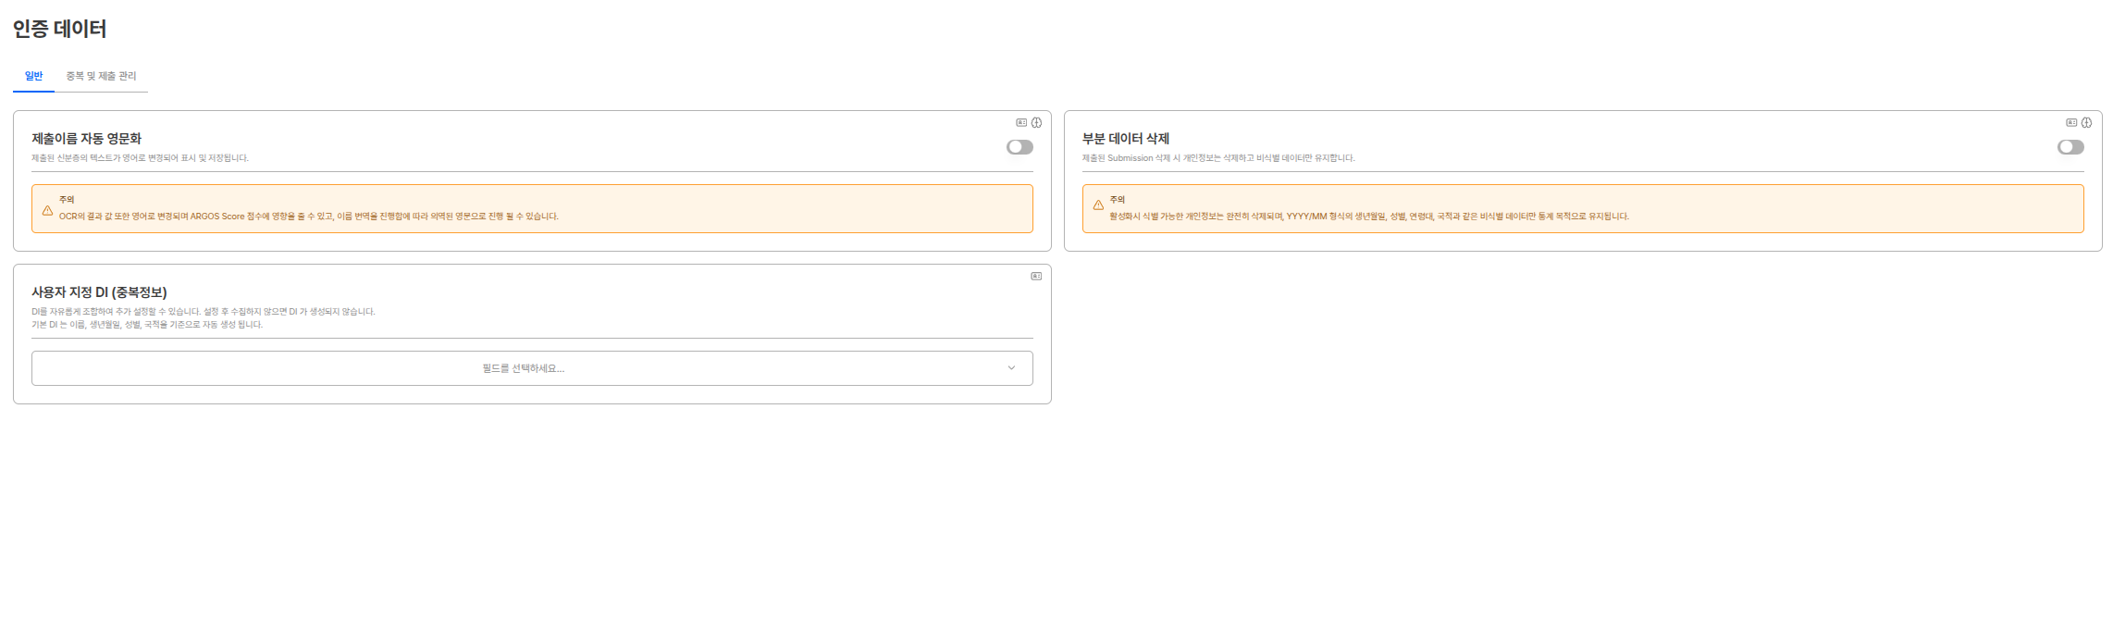
Task: Click 기본 DI 는 이름, 생년월일 description line
Action: click(147, 325)
